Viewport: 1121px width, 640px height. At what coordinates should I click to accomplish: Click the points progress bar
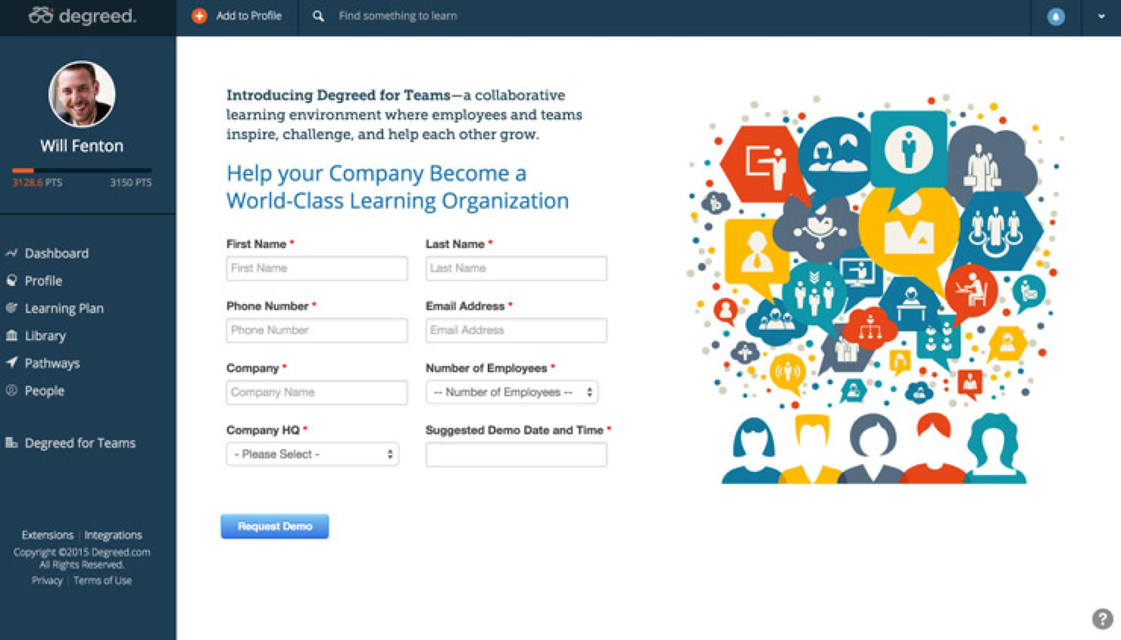82,170
